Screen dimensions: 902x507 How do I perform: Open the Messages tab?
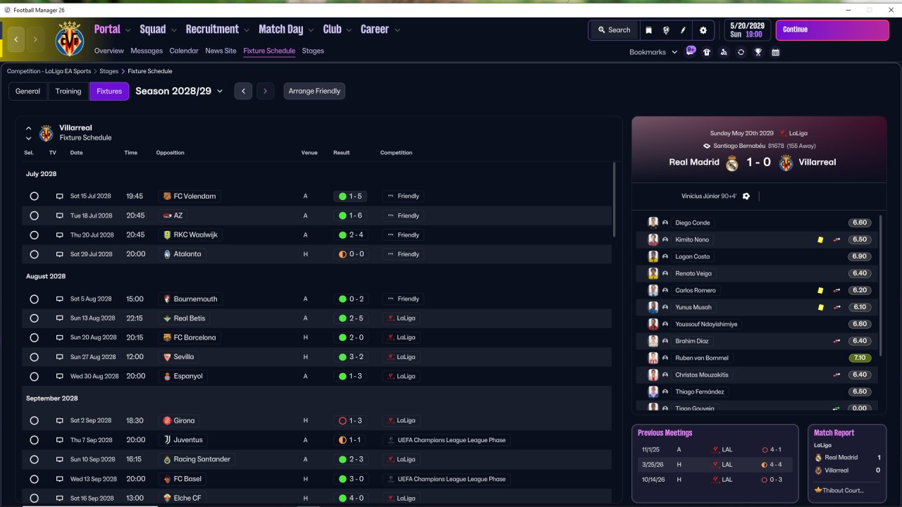point(147,51)
